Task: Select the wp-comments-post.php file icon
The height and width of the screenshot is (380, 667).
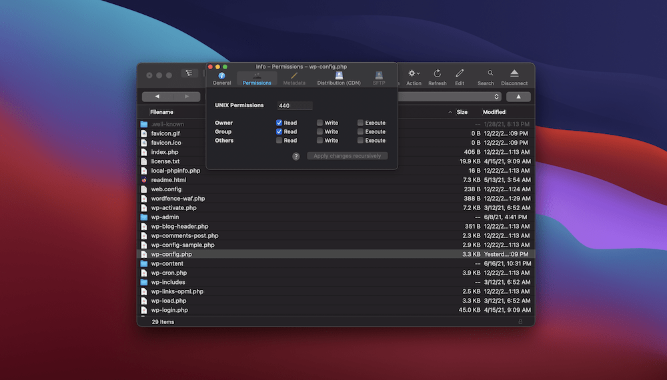Action: [x=144, y=236]
